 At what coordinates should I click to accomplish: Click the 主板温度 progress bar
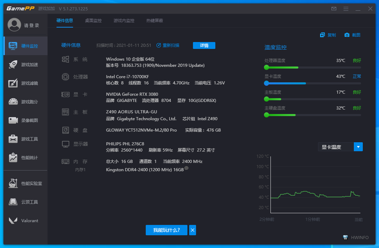pyautogui.click(x=313, y=99)
